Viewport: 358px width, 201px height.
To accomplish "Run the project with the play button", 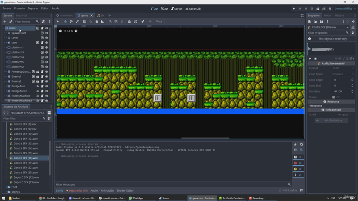I will point(294,9).
